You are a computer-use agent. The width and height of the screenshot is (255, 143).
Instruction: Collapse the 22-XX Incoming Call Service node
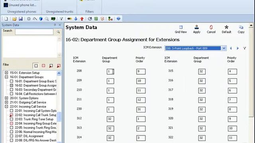point(6,106)
